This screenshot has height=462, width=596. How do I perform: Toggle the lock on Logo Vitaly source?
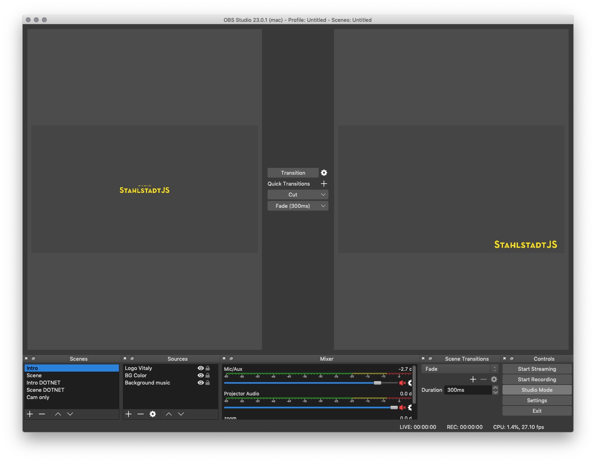point(208,368)
